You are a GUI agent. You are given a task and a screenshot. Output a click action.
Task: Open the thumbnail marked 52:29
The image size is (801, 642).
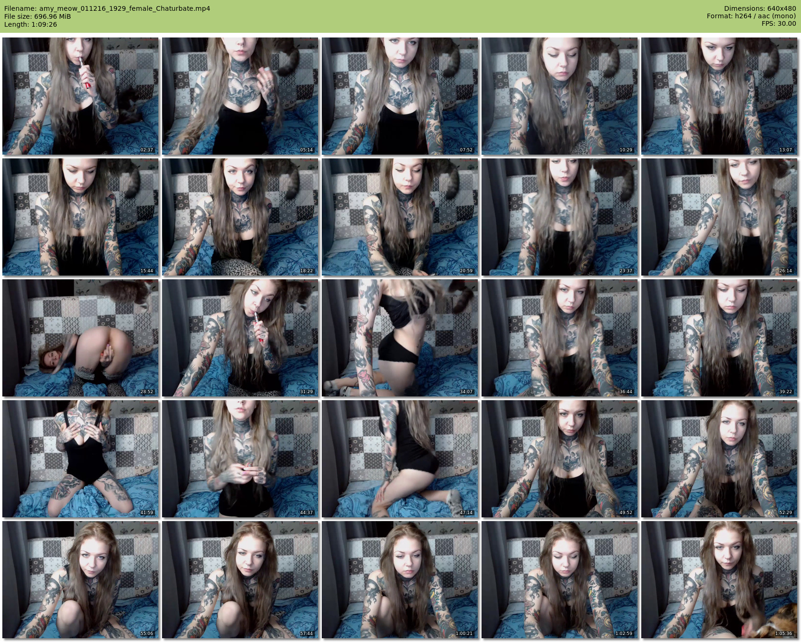click(719, 459)
